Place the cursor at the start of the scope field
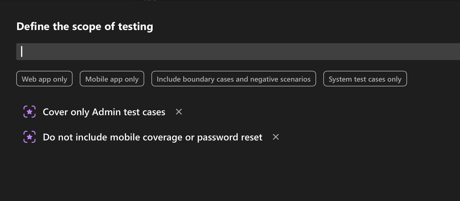Viewport: 460px width, 201px height. coord(22,52)
